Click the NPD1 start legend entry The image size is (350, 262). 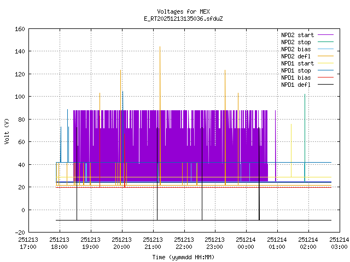[x=296, y=63]
